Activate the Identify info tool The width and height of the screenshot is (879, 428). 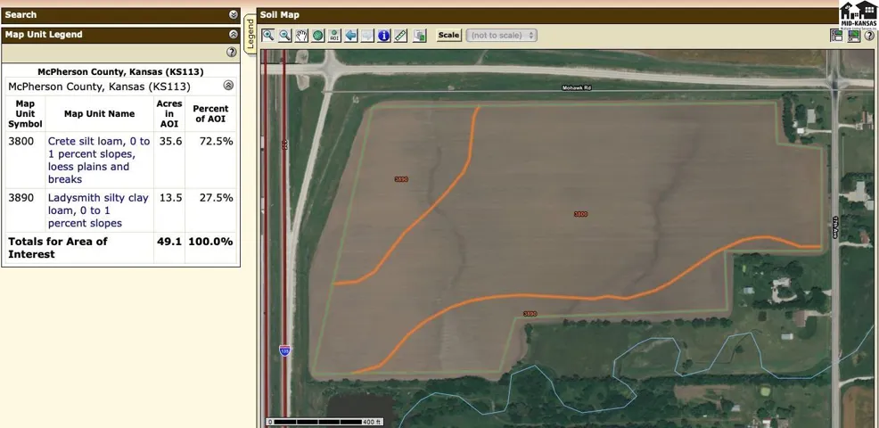(384, 36)
